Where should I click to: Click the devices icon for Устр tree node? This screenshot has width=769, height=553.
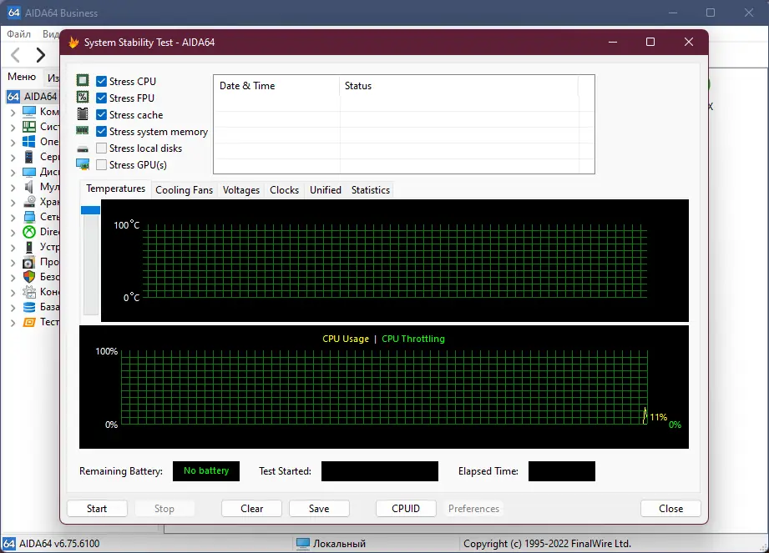pyautogui.click(x=29, y=247)
